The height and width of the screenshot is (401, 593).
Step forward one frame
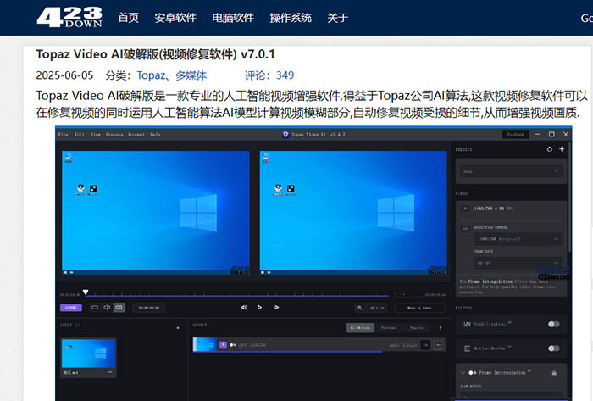pyautogui.click(x=276, y=308)
